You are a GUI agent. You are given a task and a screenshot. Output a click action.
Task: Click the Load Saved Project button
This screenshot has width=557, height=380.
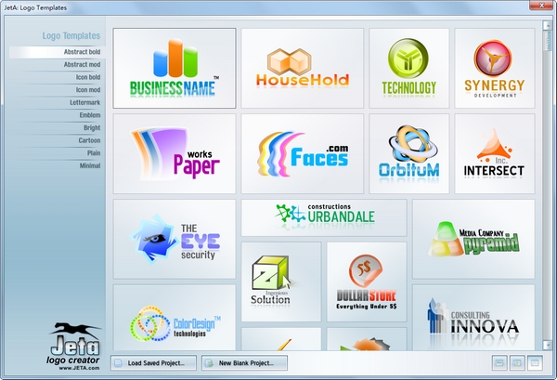[x=153, y=363]
